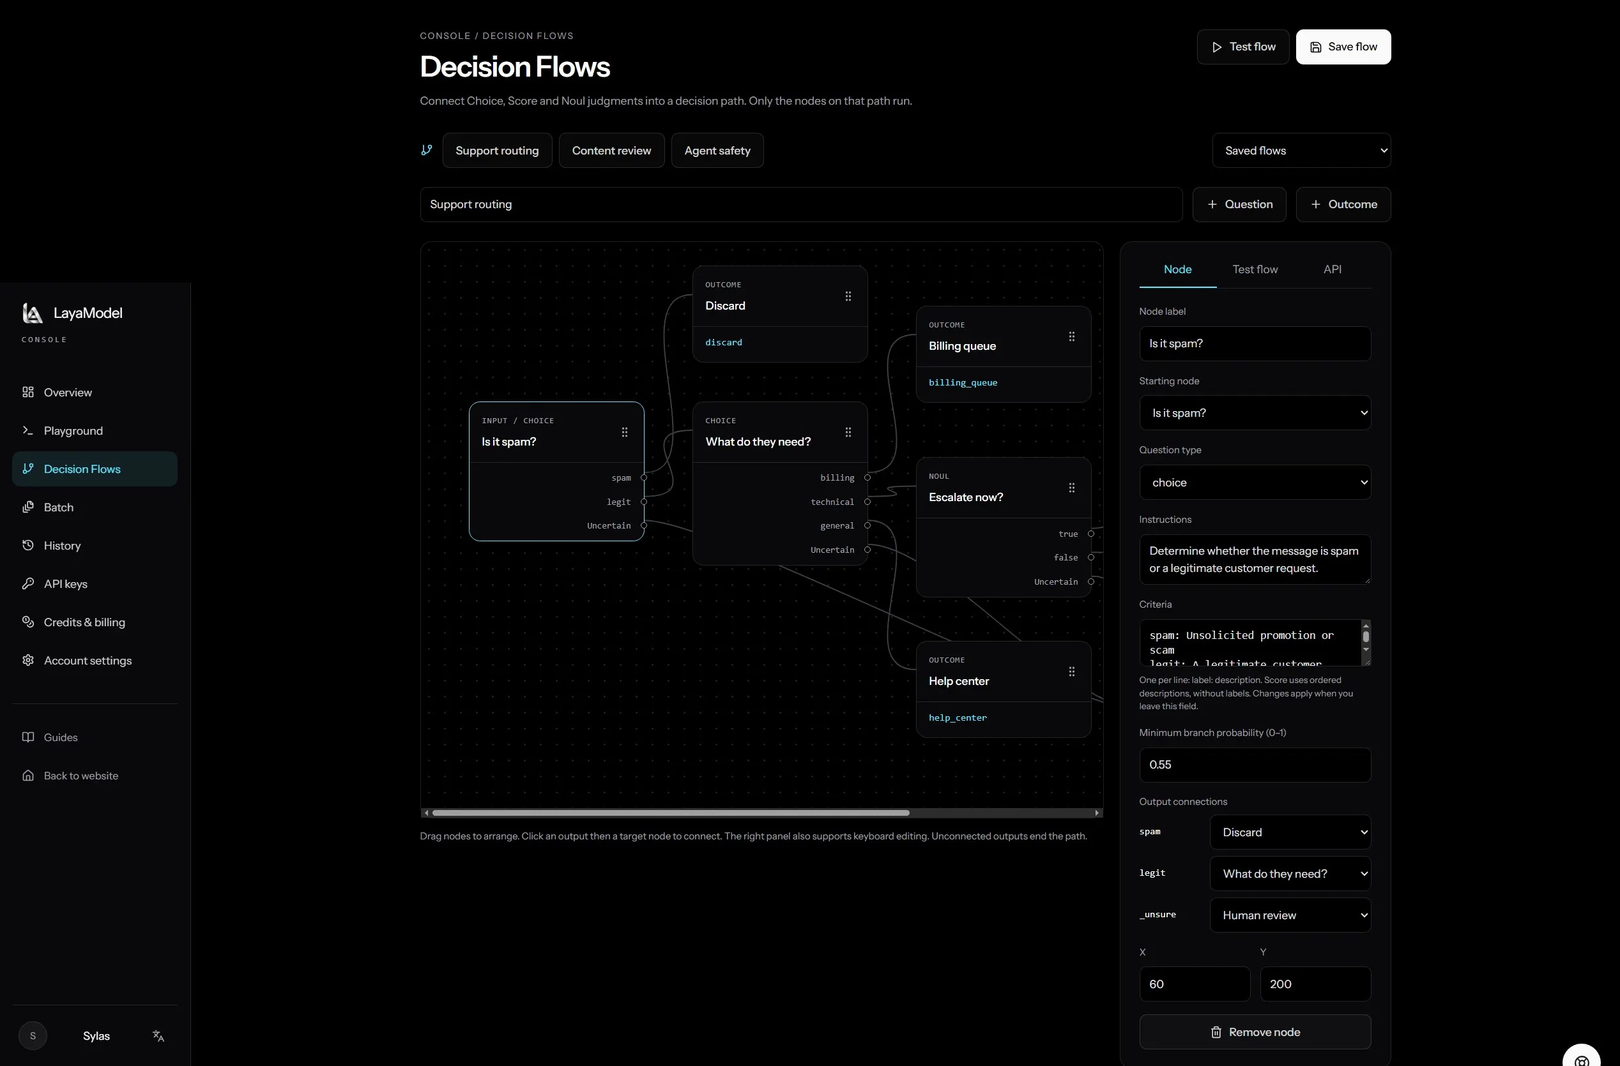The width and height of the screenshot is (1620, 1066).
Task: Add an Outcome node
Action: coord(1343,204)
